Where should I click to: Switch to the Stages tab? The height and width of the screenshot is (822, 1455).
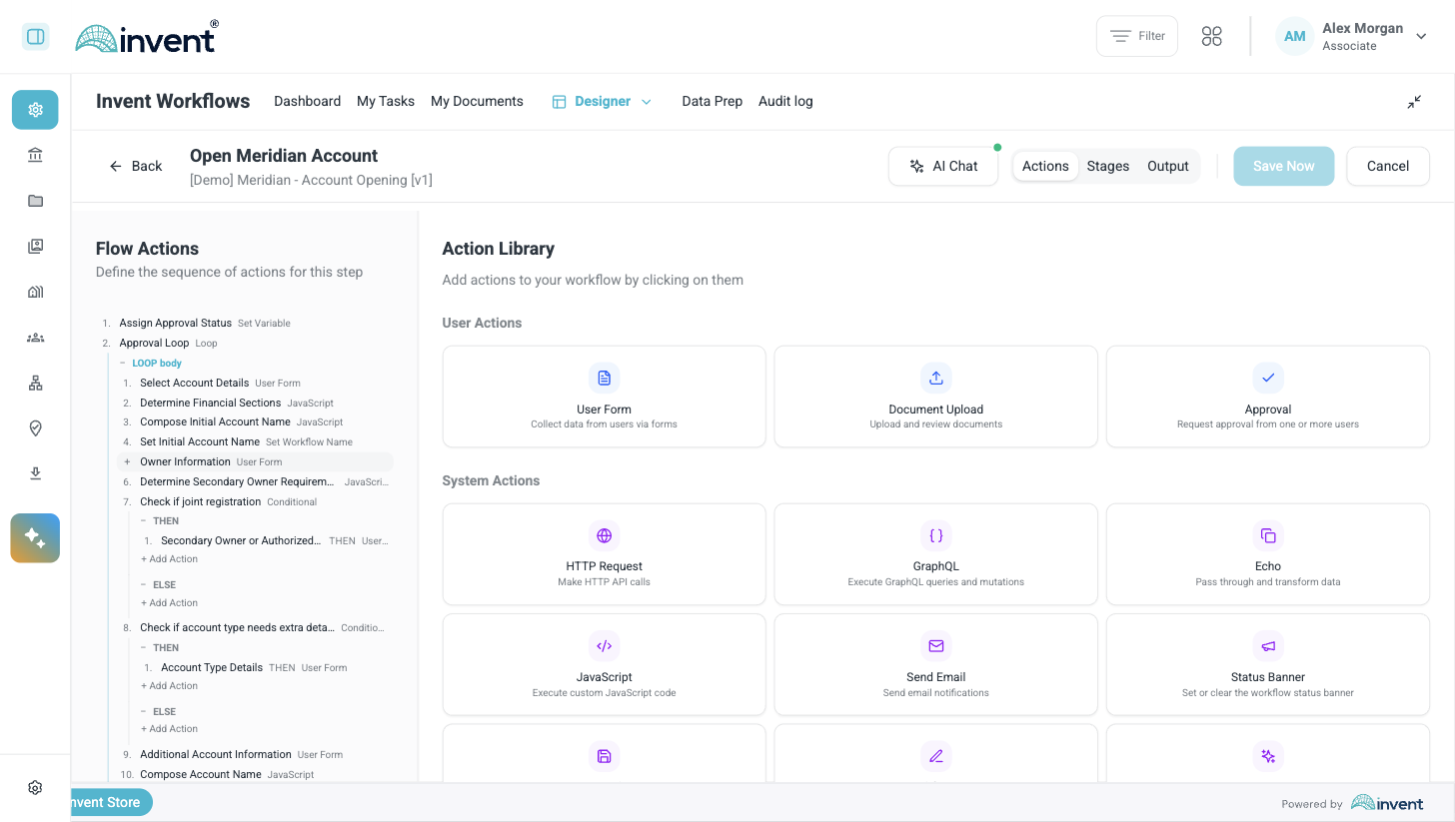[1108, 167]
